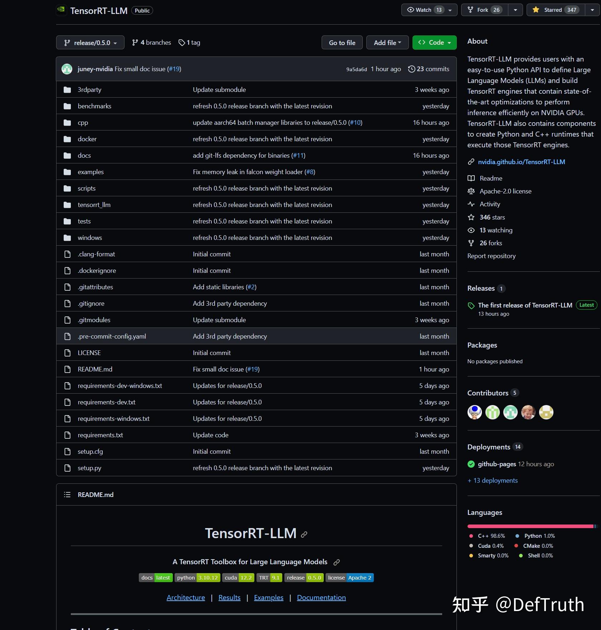Go to Architecture section link
The width and height of the screenshot is (601, 630).
coord(186,598)
